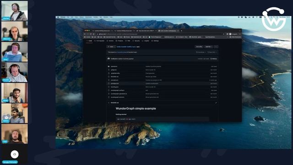Open the tsconfig.json file

114,87
